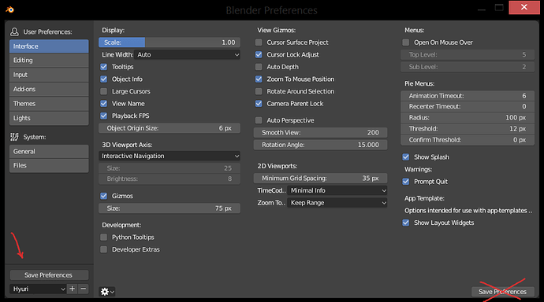
Task: Disable the Tooltips checkbox
Action: [x=104, y=67]
